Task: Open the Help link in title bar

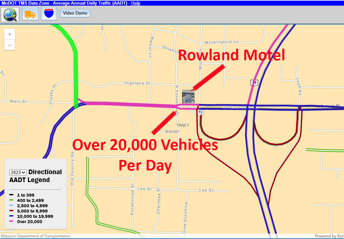Action: 135,3
